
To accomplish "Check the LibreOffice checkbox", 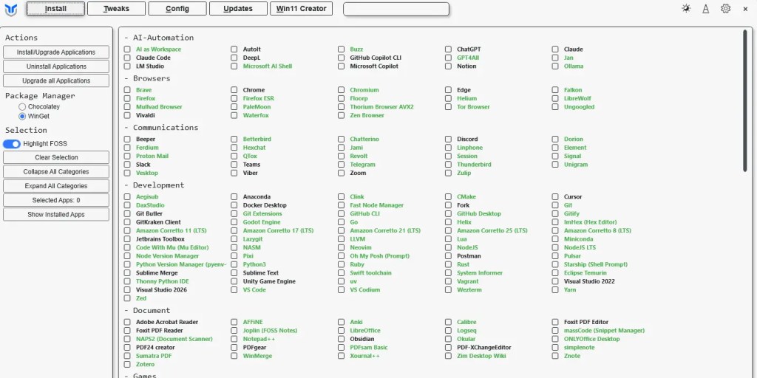I will pyautogui.click(x=342, y=331).
